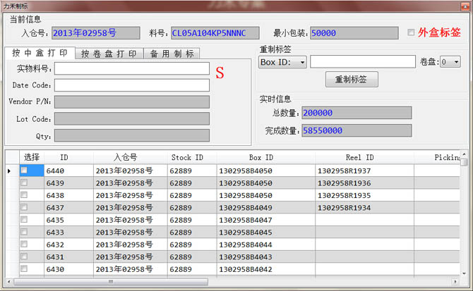Tick the checkbox in row 6431
The width and height of the screenshot is (473, 291).
24,256
